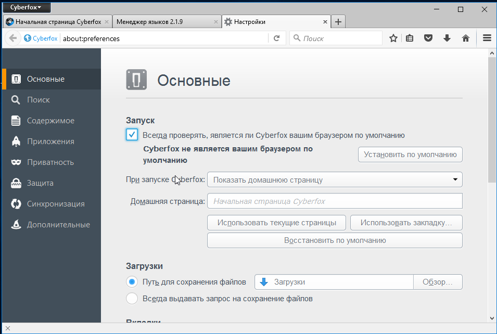Close the Настройки tab

[x=325, y=22]
